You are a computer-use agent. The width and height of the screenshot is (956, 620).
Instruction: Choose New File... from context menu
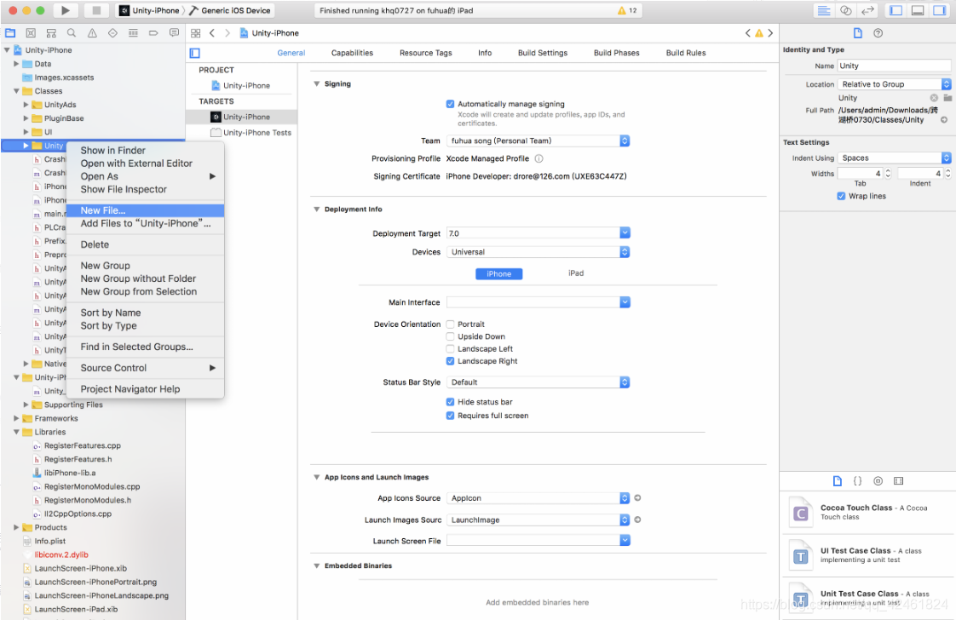click(145, 210)
